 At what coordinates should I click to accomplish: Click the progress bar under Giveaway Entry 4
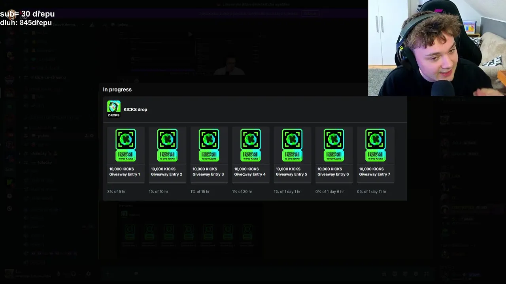click(x=251, y=183)
